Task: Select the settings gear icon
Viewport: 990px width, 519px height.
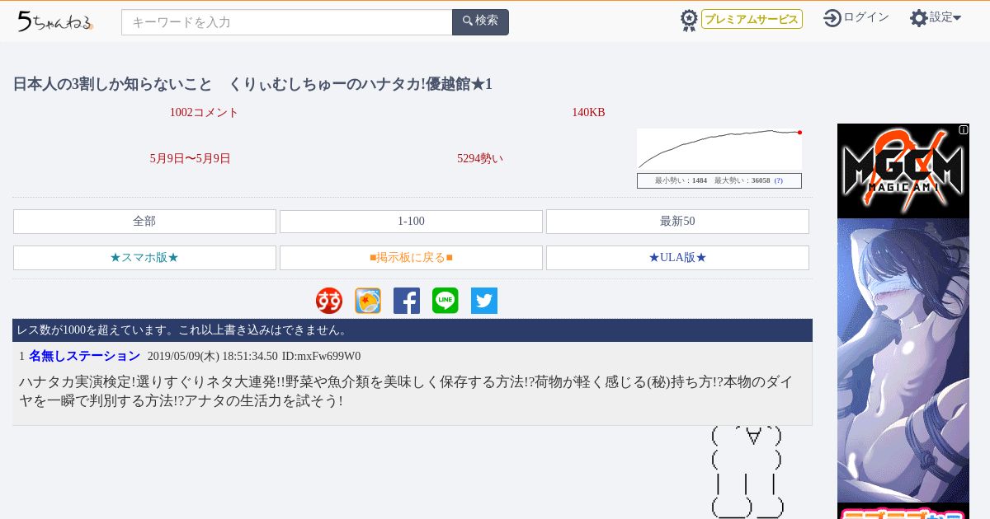Action: pyautogui.click(x=919, y=18)
